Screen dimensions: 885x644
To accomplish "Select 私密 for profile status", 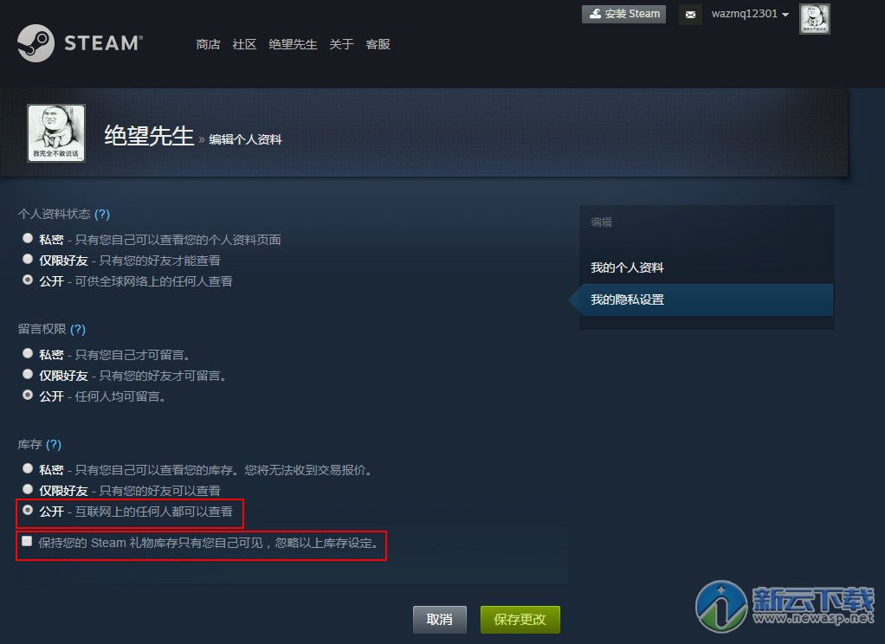I will click(27, 238).
